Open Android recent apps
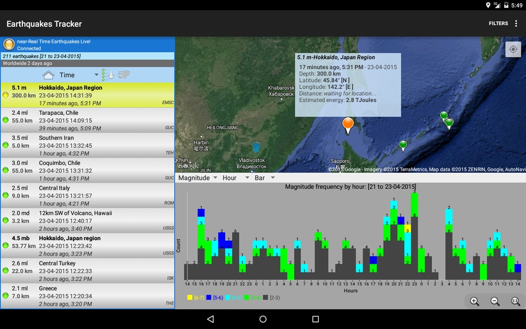 [316, 319]
